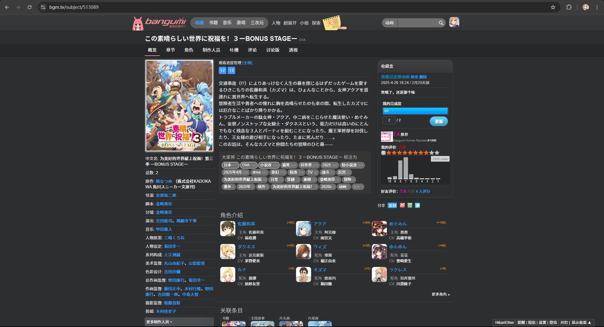Expand 更多制作人员 + staff list
The image size is (604, 327).
coord(159,322)
